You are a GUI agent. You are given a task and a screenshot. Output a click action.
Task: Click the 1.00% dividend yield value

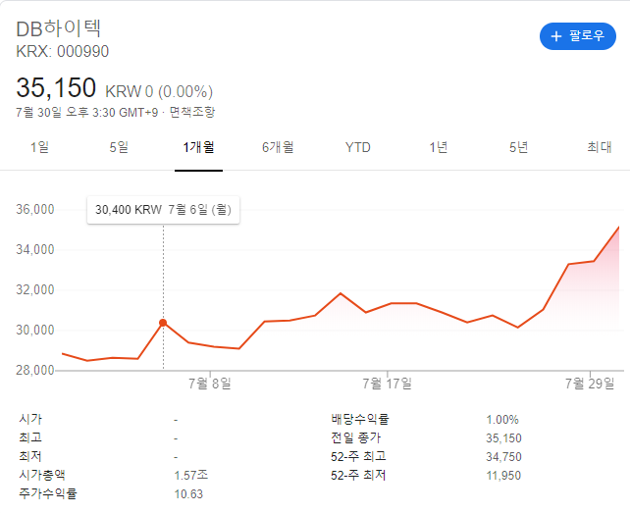coord(502,420)
